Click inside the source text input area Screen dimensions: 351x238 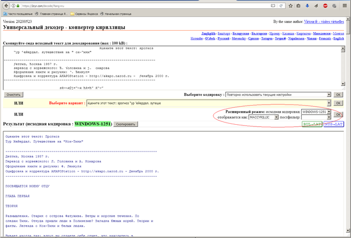click(x=172, y=68)
